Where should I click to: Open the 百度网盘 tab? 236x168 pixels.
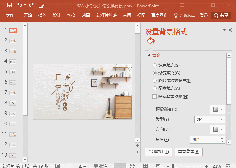[159, 15]
